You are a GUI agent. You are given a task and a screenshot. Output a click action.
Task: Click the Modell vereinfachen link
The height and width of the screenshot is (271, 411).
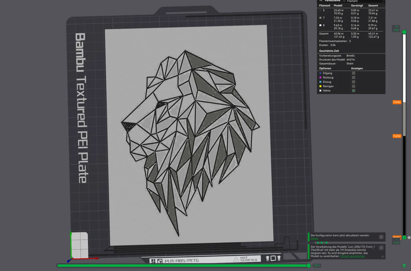(352, 256)
